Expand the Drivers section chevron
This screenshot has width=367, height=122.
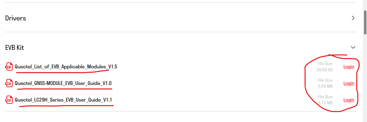tap(353, 18)
